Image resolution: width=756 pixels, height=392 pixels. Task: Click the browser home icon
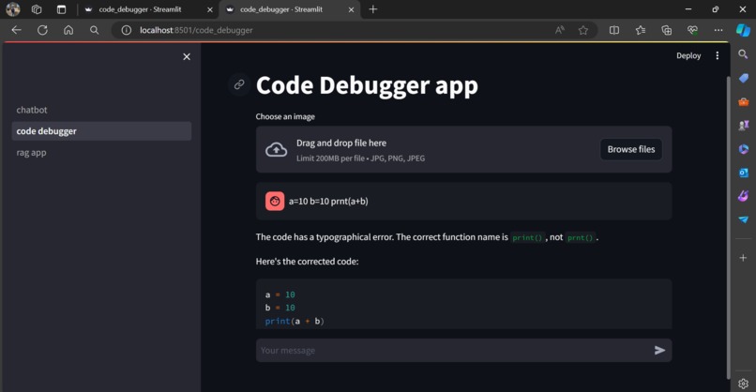[x=68, y=30]
